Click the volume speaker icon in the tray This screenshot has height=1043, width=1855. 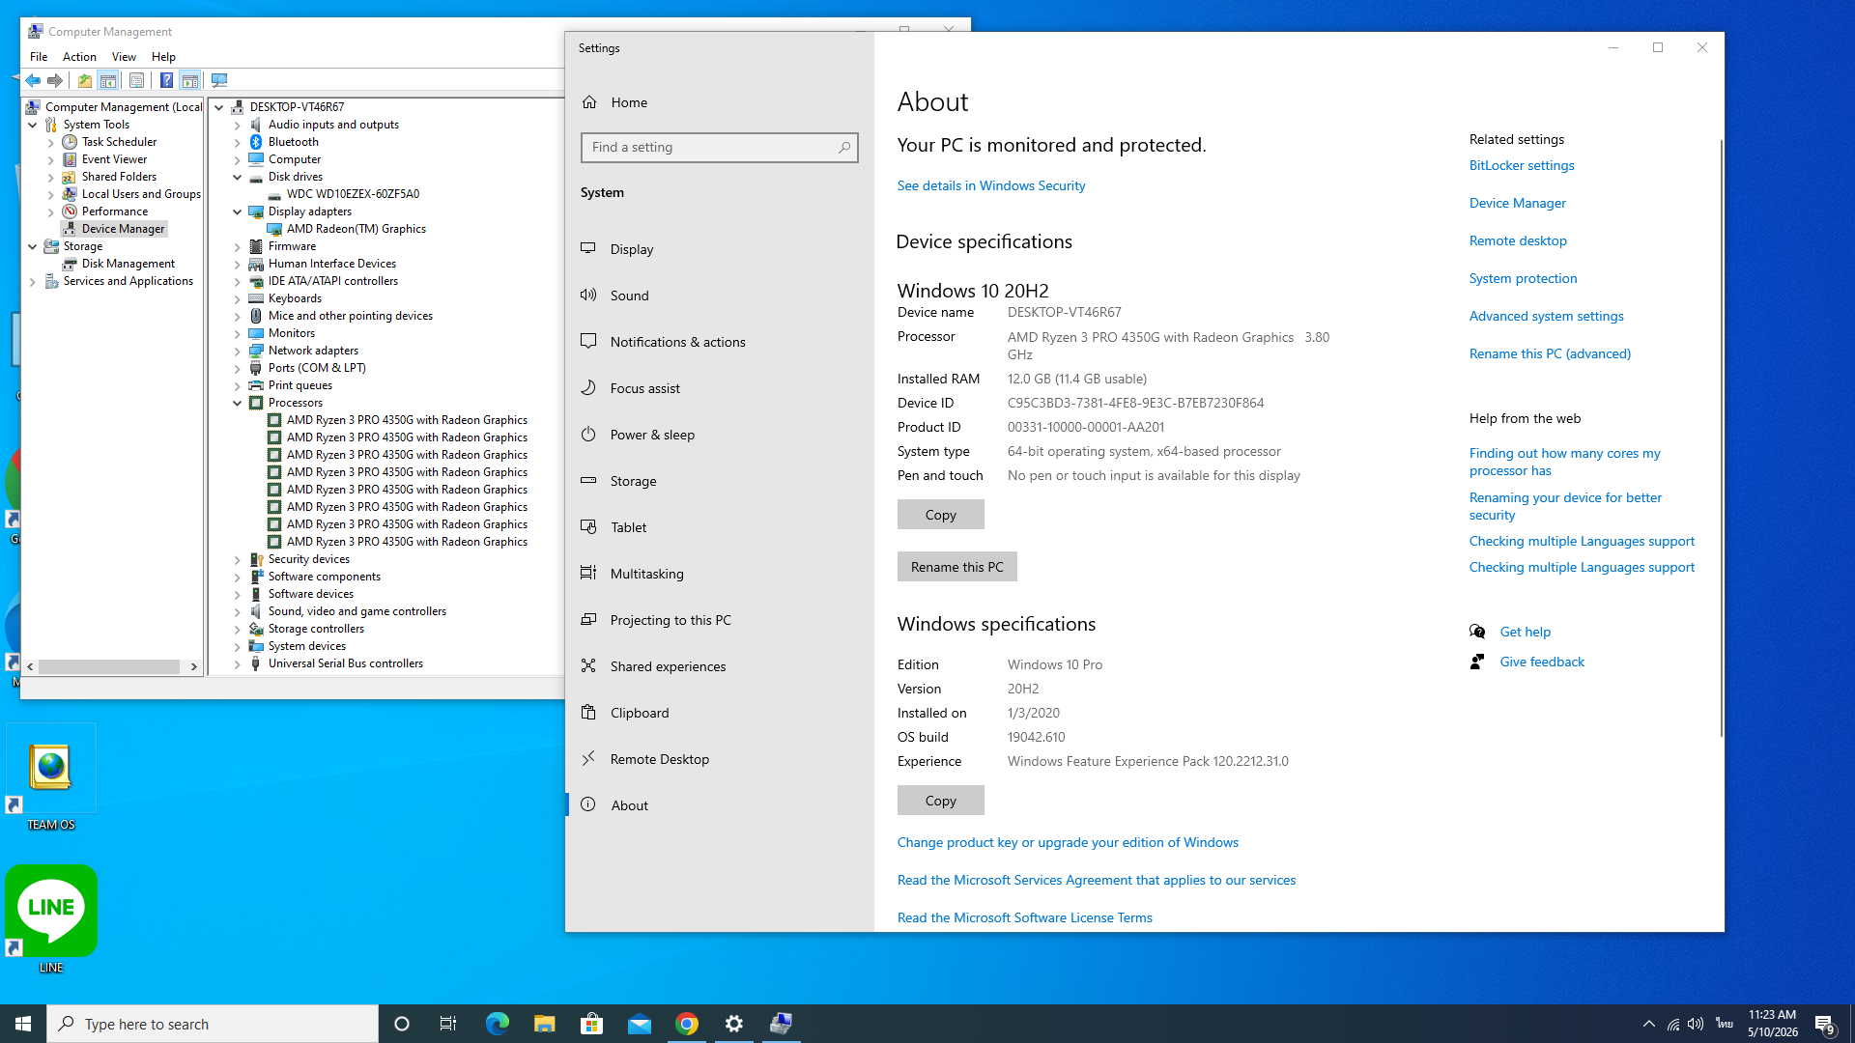pyautogui.click(x=1696, y=1024)
